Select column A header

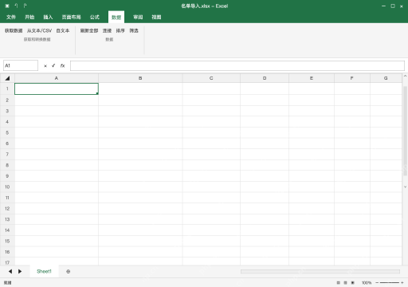tap(57, 78)
